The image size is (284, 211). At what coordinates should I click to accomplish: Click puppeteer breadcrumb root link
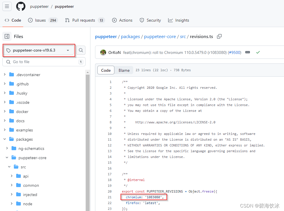[106, 37]
